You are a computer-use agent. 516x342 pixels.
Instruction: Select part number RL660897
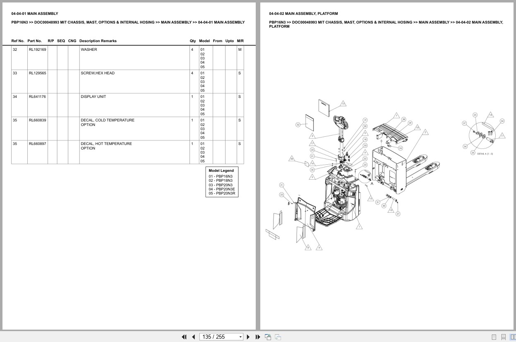coord(37,144)
